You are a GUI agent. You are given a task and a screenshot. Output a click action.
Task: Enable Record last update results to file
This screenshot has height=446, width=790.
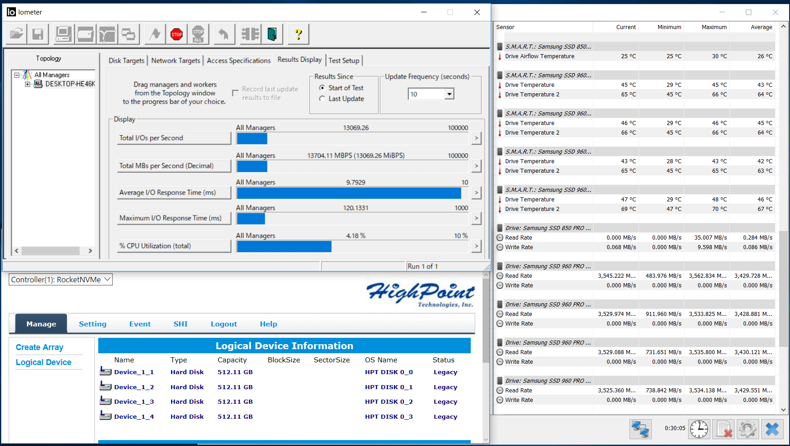(236, 93)
